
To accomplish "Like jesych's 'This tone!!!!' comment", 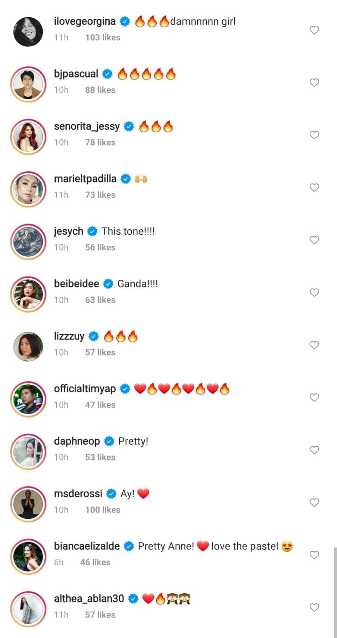I will tap(314, 240).
